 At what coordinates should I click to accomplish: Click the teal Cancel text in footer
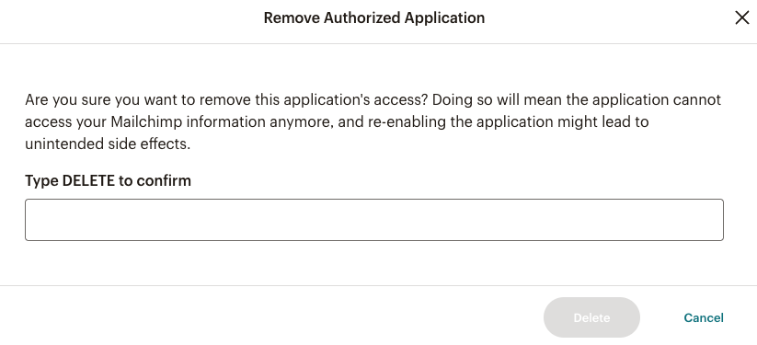point(704,318)
